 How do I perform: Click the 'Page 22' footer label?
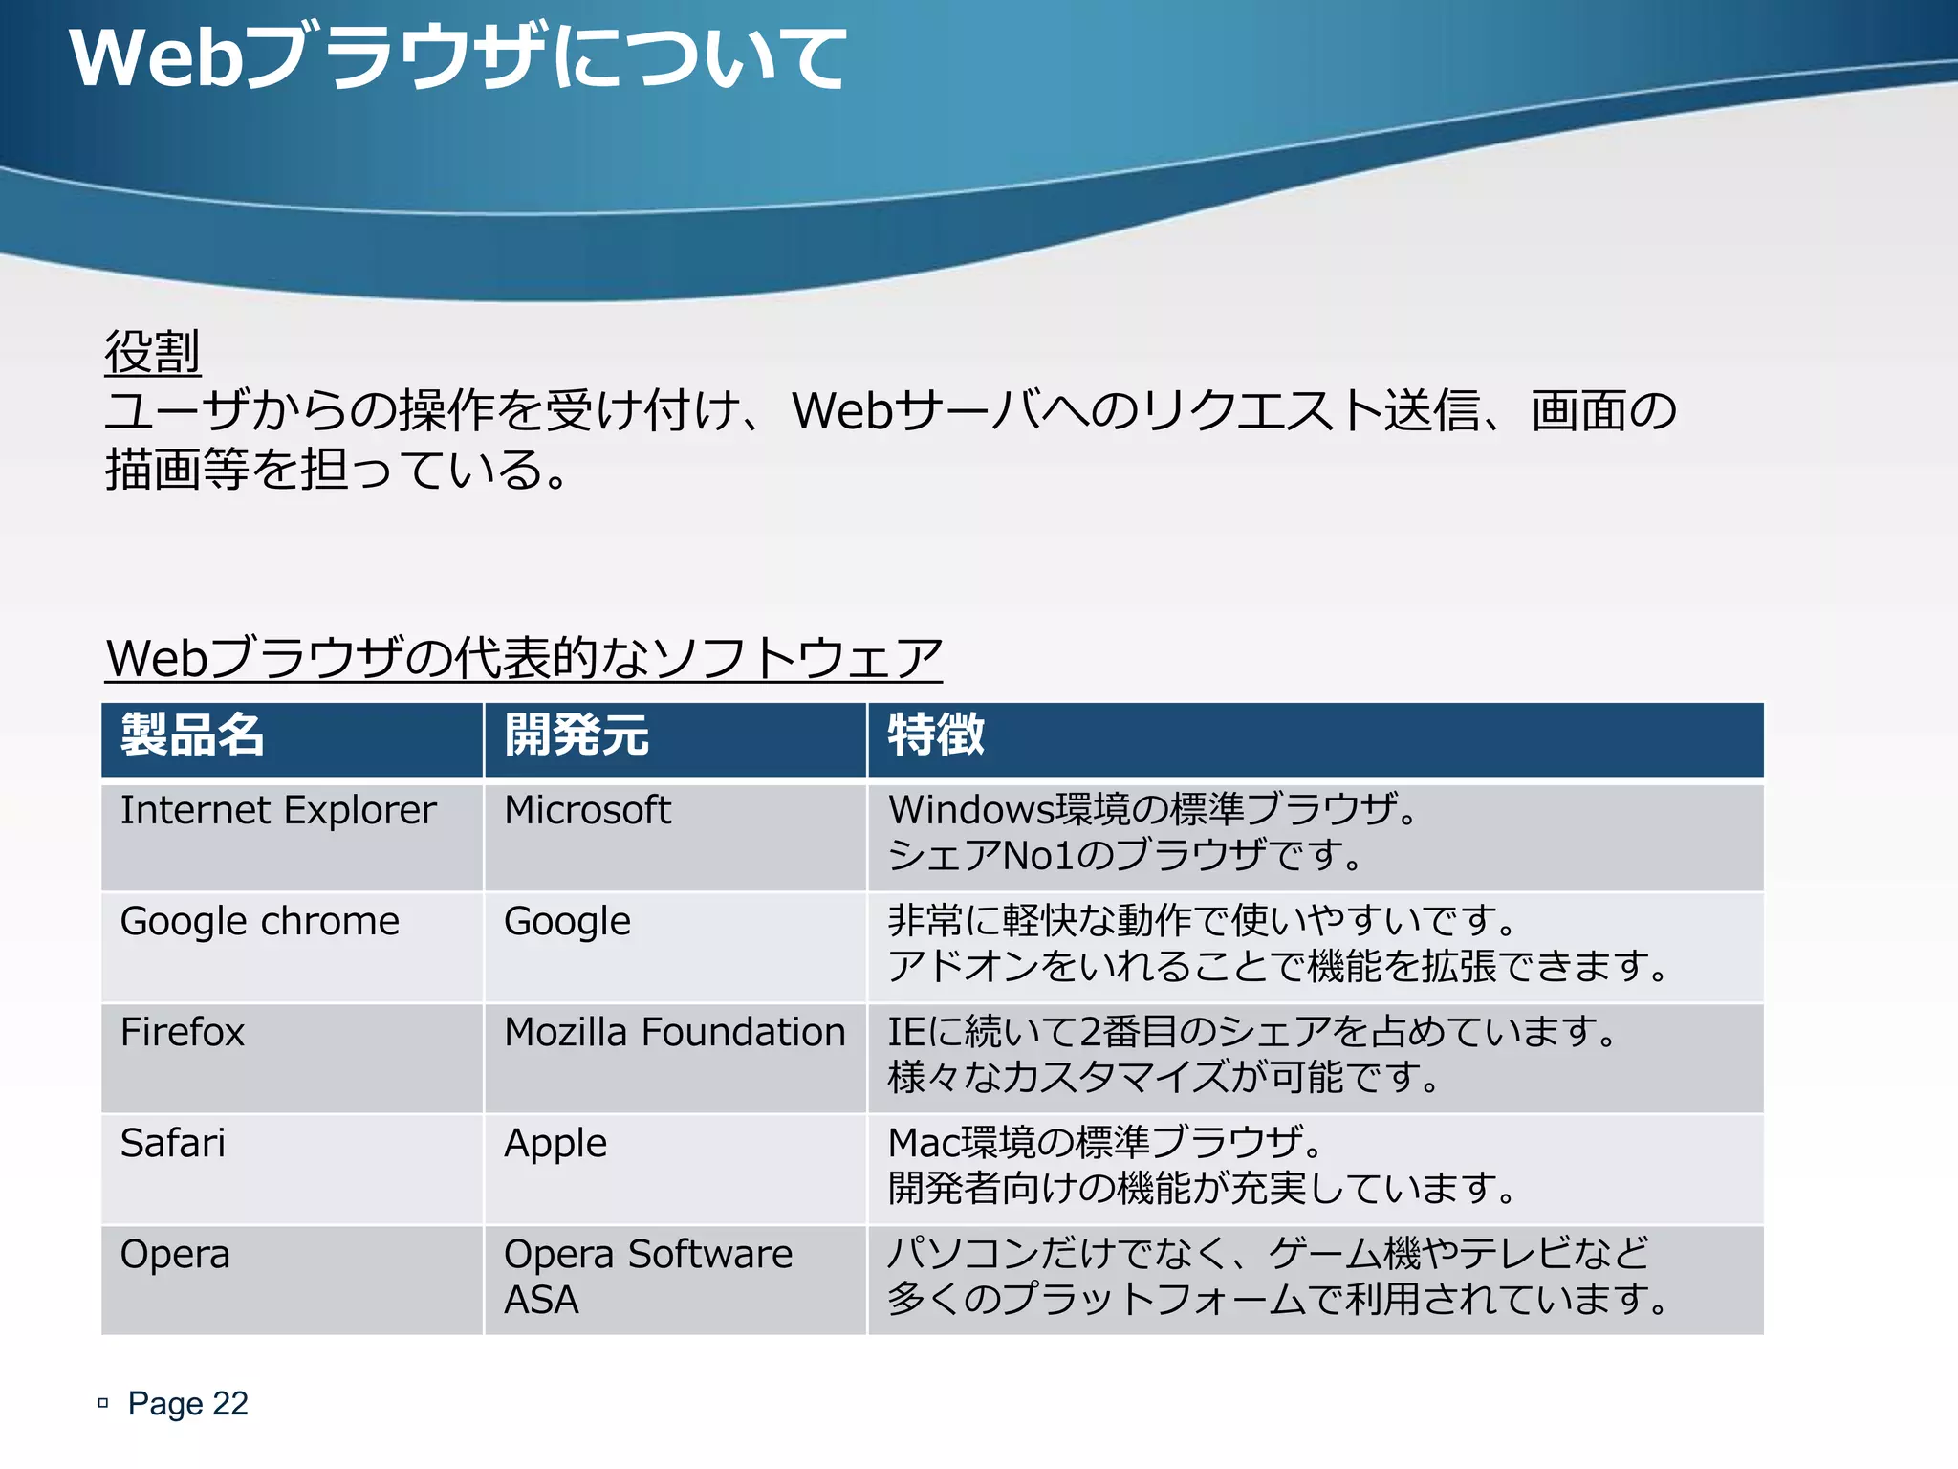[188, 1403]
